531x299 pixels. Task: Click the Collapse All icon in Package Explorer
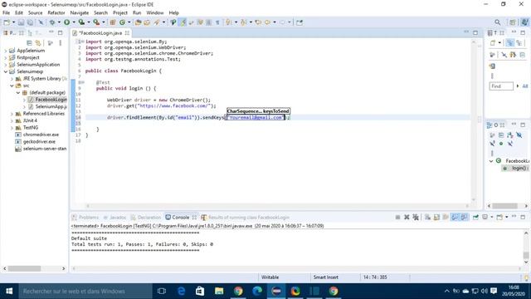click(30, 43)
